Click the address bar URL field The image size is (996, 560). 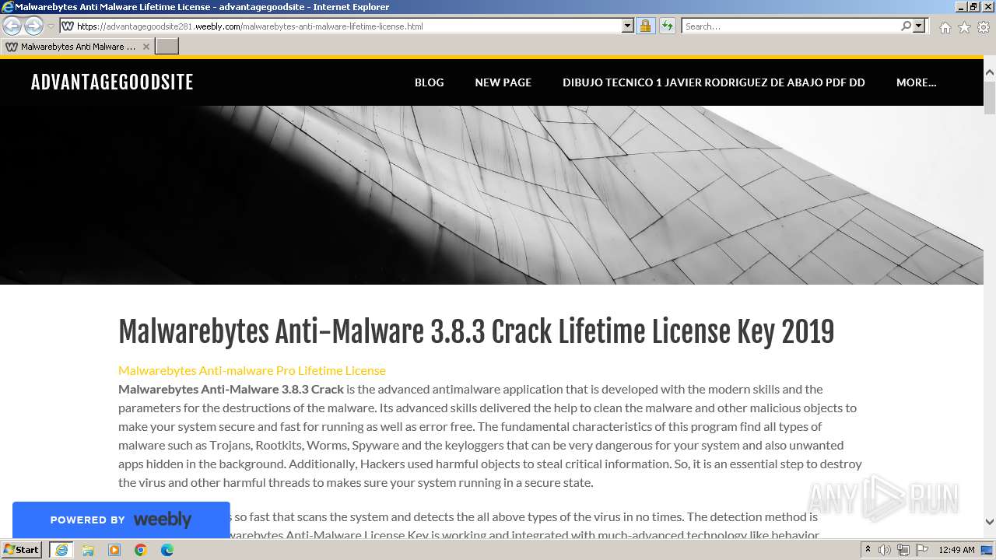pos(348,26)
